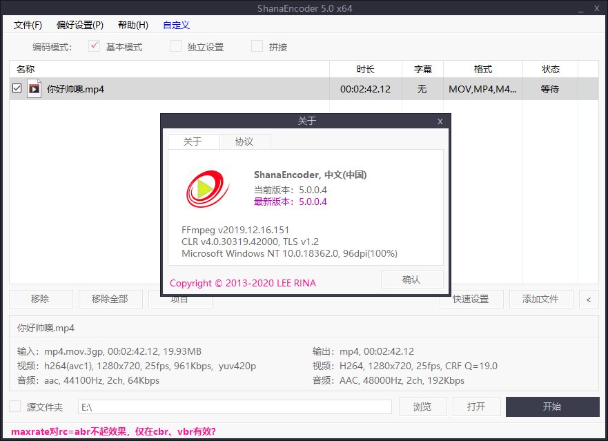The width and height of the screenshot is (608, 441).
Task: Click the 格式 column header
Action: (x=483, y=69)
